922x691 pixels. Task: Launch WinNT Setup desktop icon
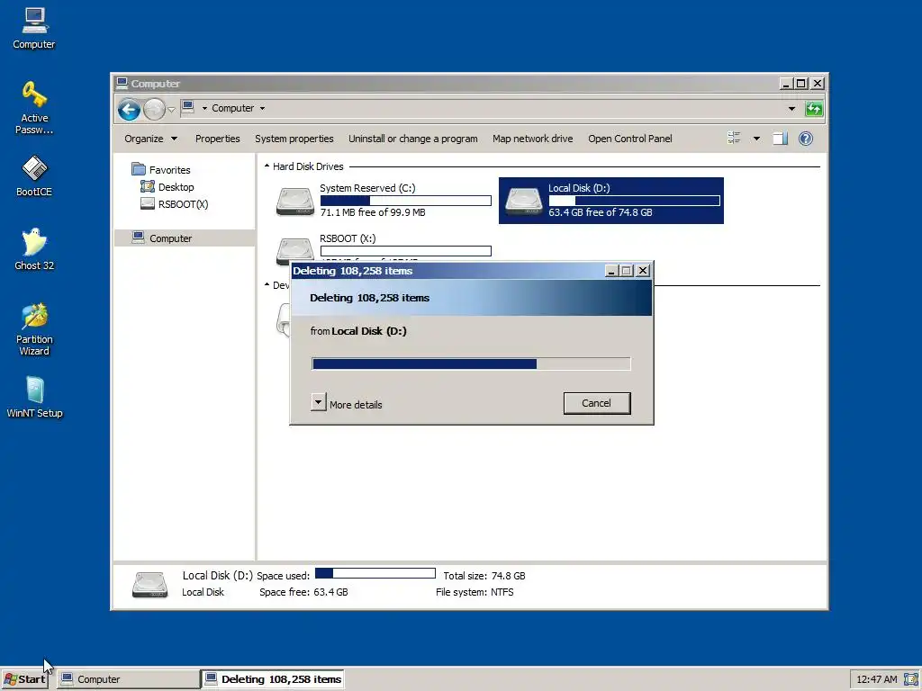34,397
